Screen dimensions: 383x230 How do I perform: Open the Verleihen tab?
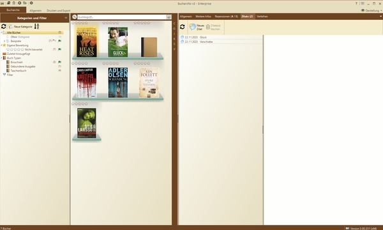click(262, 17)
